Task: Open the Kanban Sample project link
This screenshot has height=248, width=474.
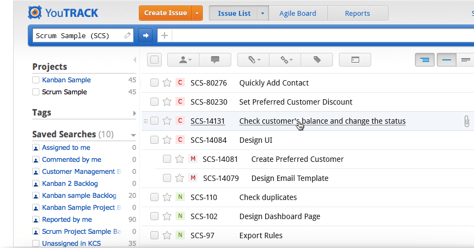Action: coord(67,80)
